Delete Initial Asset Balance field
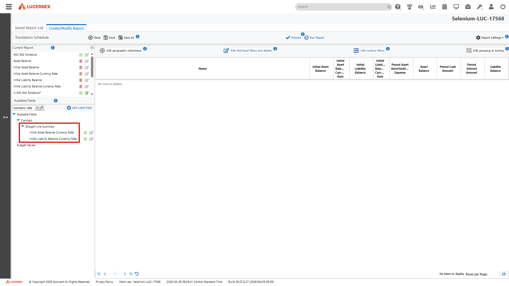509x286 pixels. coord(81,68)
